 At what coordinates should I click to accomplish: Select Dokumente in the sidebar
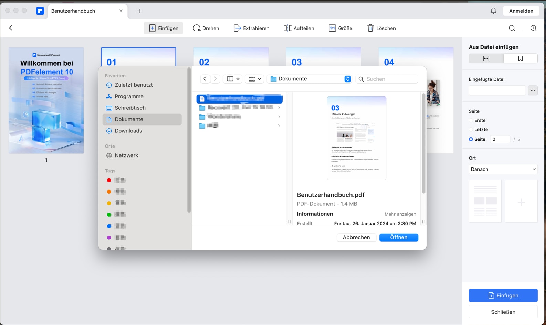pyautogui.click(x=142, y=119)
